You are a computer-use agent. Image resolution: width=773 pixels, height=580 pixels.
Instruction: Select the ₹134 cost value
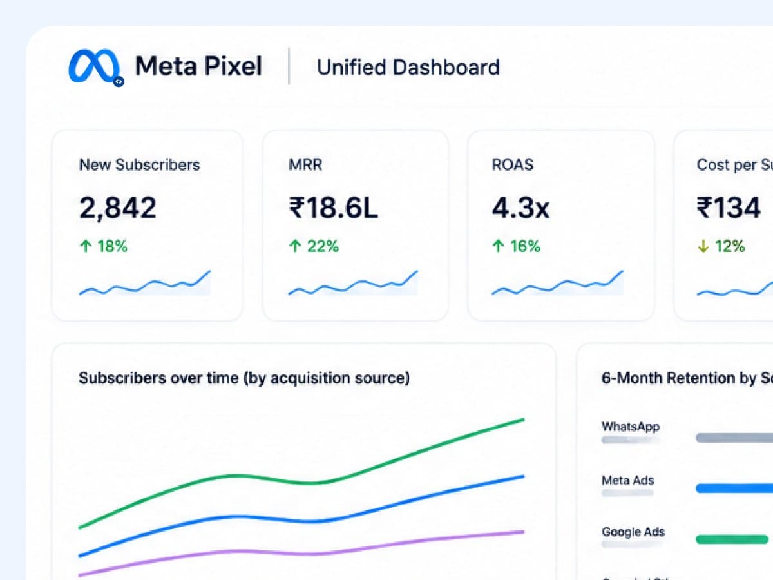point(729,208)
